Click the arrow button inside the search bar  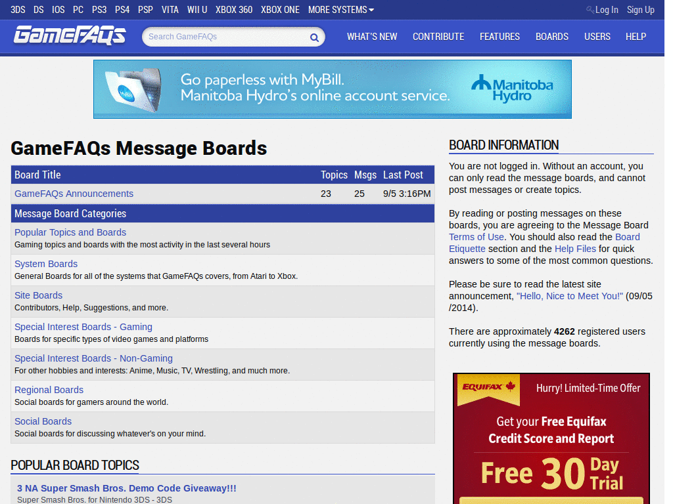coord(313,37)
